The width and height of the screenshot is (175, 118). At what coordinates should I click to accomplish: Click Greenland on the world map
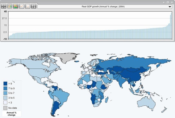(x=68, y=58)
